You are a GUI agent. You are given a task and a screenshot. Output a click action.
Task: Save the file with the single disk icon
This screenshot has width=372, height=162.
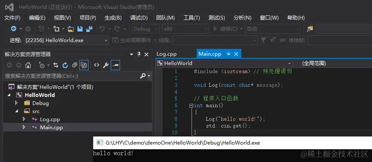click(80, 29)
